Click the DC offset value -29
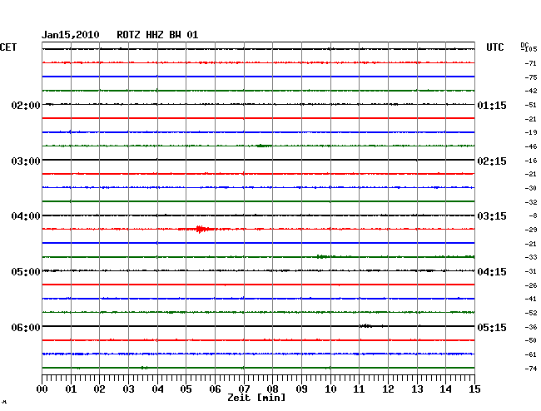This screenshot has height=411, width=541. 531,230
